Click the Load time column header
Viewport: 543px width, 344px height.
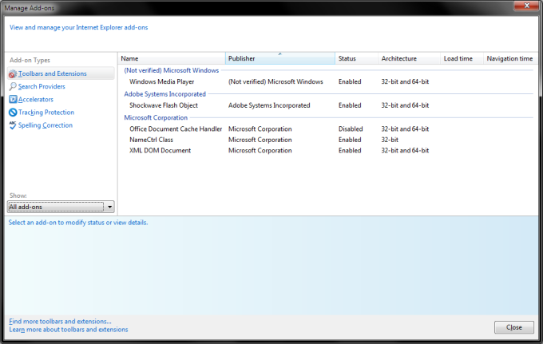click(x=462, y=59)
